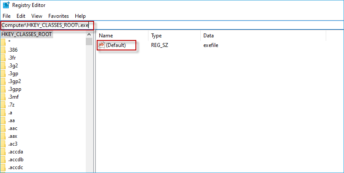This screenshot has width=344, height=173.
Task: Select the .aac folder icon
Action: 3,128
